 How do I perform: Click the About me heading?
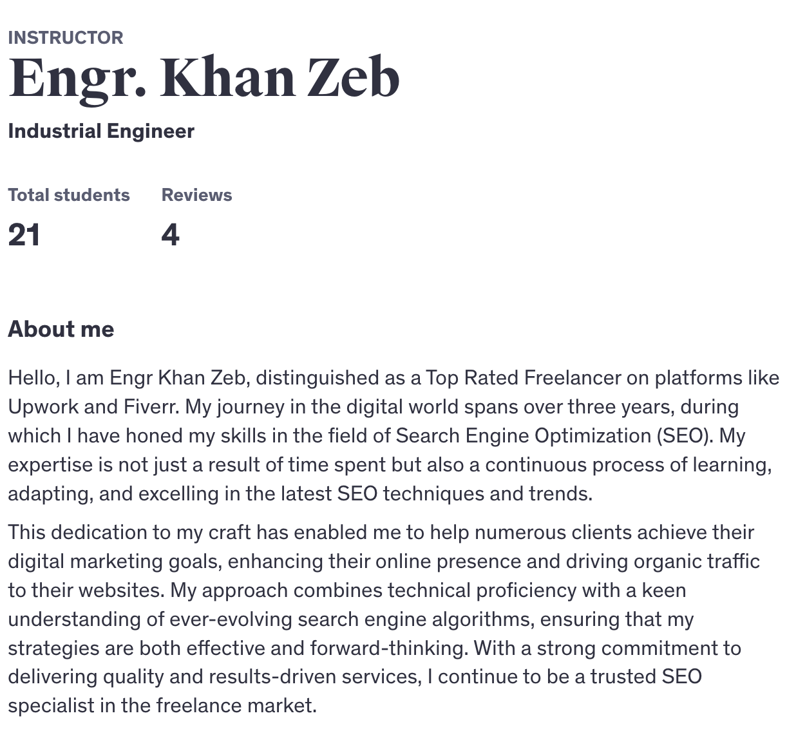61,329
